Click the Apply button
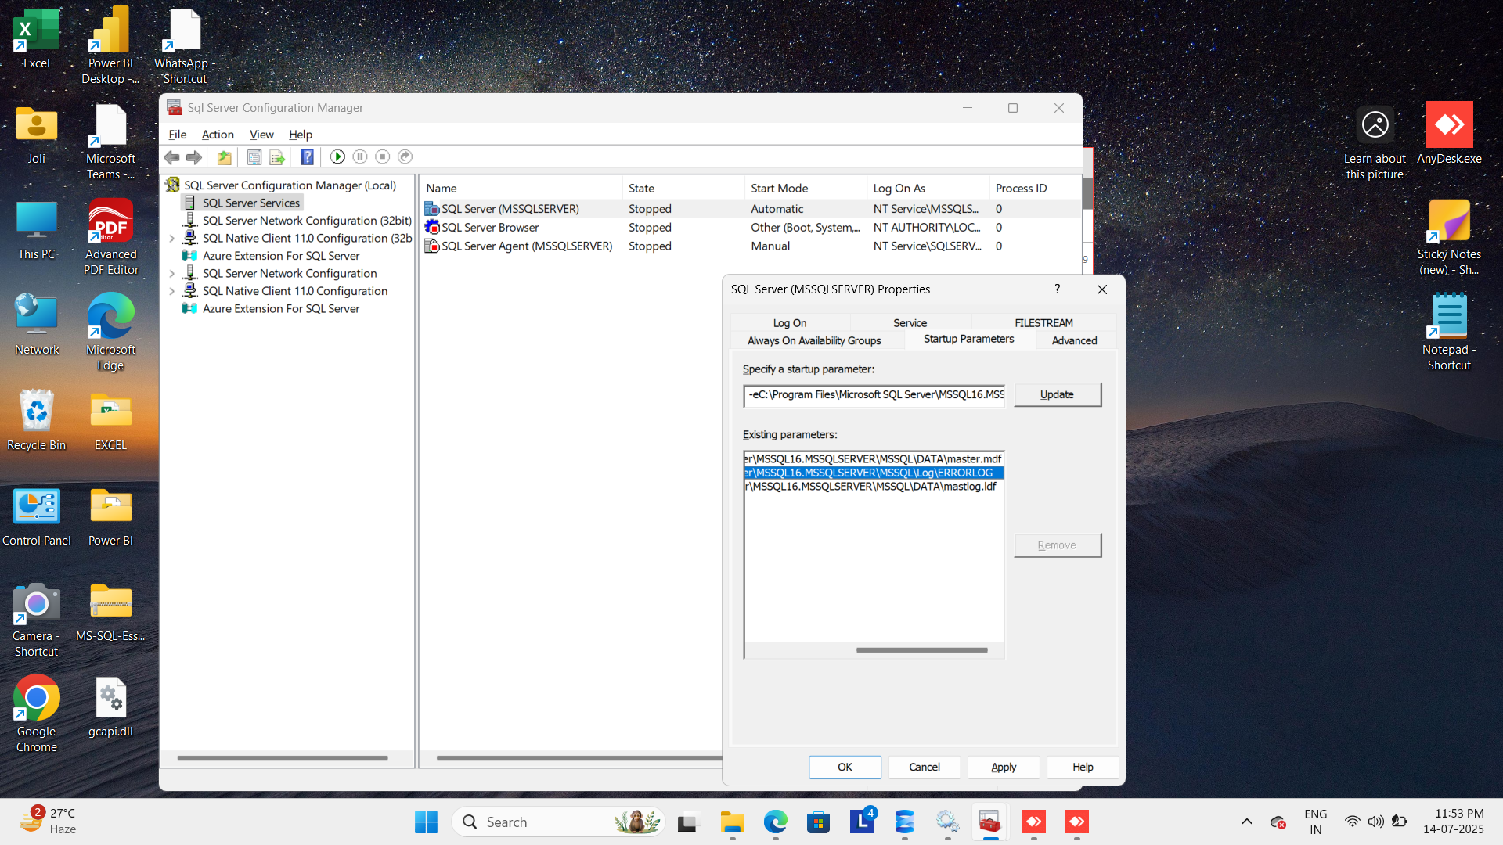The width and height of the screenshot is (1503, 845). [x=1004, y=768]
